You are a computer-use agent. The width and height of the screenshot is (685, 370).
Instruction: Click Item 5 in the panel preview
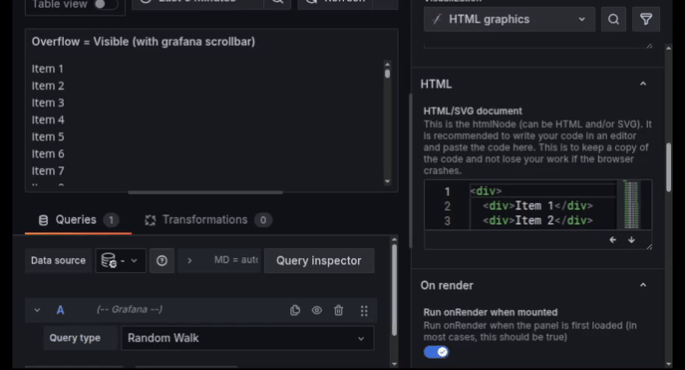tap(48, 137)
